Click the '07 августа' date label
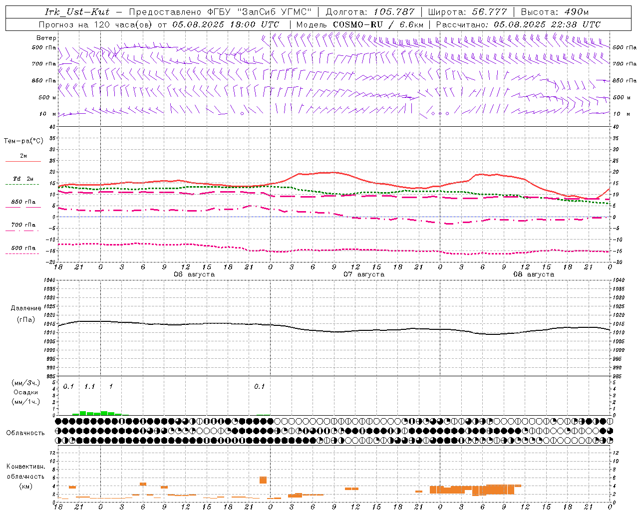The height and width of the screenshot is (511, 639). [x=364, y=274]
